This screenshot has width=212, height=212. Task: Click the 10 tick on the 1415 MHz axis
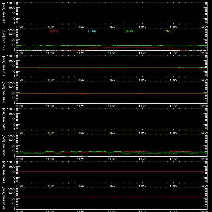pyautogui.click(x=14, y=98)
